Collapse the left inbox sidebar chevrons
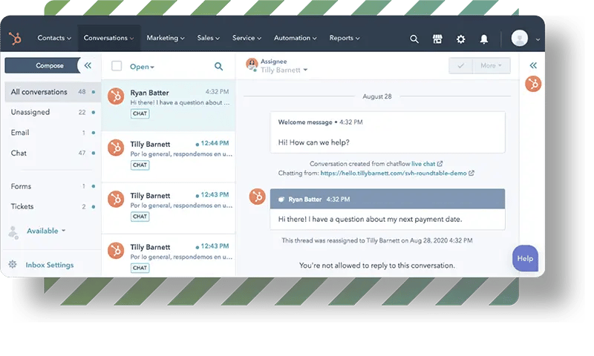594x356 pixels. pyautogui.click(x=88, y=65)
